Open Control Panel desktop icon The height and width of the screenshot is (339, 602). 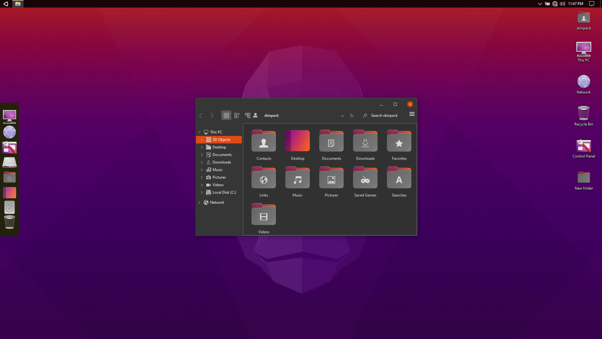click(x=584, y=147)
